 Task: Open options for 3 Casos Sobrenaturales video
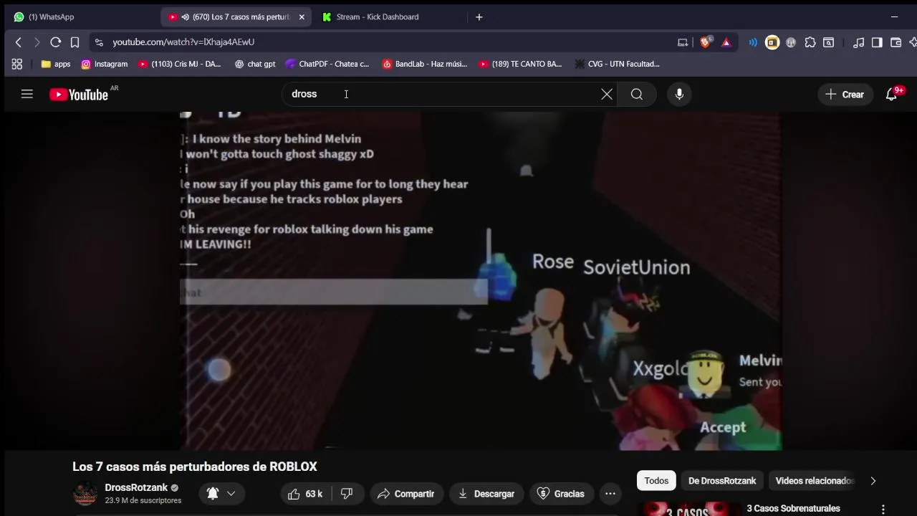tap(883, 509)
